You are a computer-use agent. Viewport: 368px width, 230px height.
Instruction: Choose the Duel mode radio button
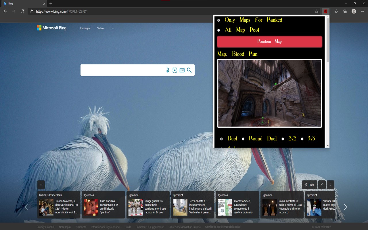coord(221,139)
